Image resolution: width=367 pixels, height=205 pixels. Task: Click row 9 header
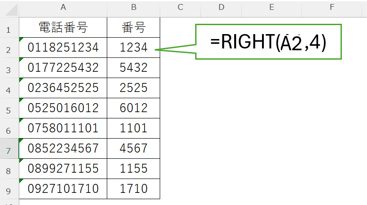tap(9, 189)
